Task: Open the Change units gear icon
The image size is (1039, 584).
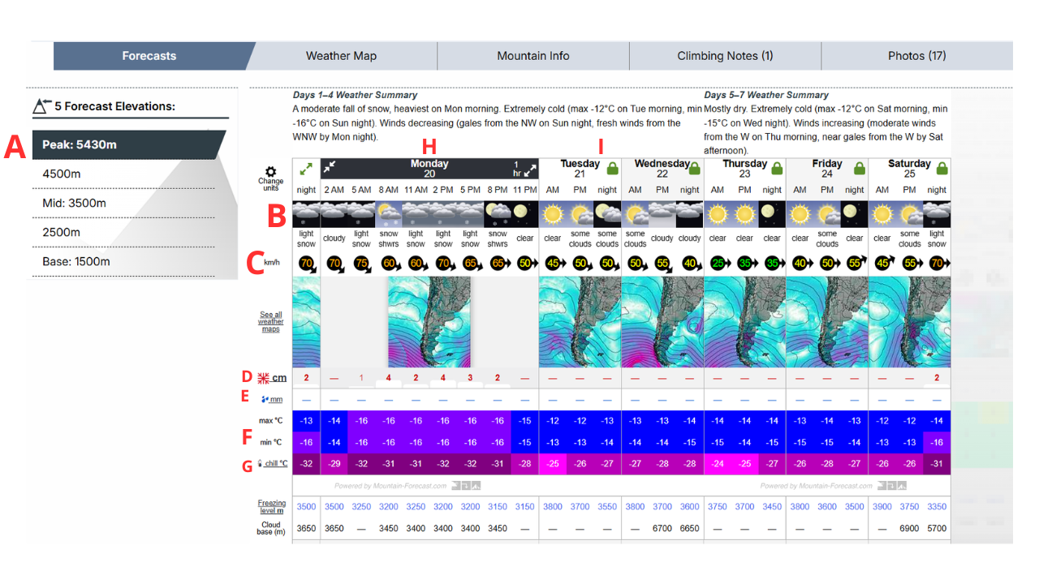Action: (x=271, y=172)
